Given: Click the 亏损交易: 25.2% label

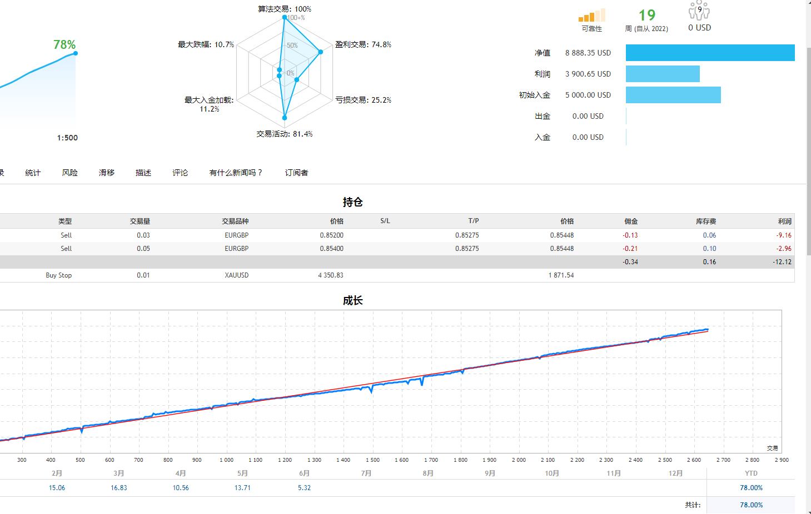Looking at the screenshot, I should (x=363, y=100).
